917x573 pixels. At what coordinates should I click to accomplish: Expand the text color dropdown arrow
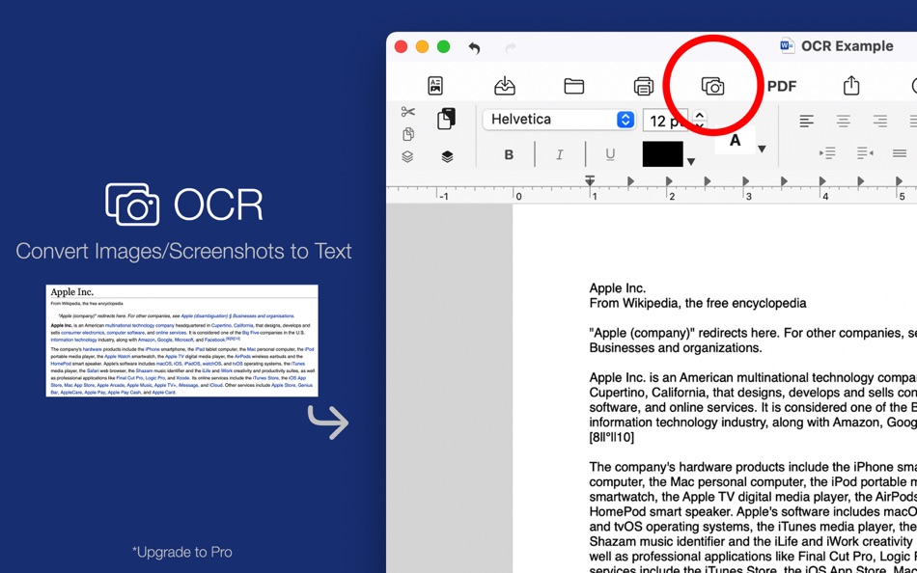tap(691, 162)
